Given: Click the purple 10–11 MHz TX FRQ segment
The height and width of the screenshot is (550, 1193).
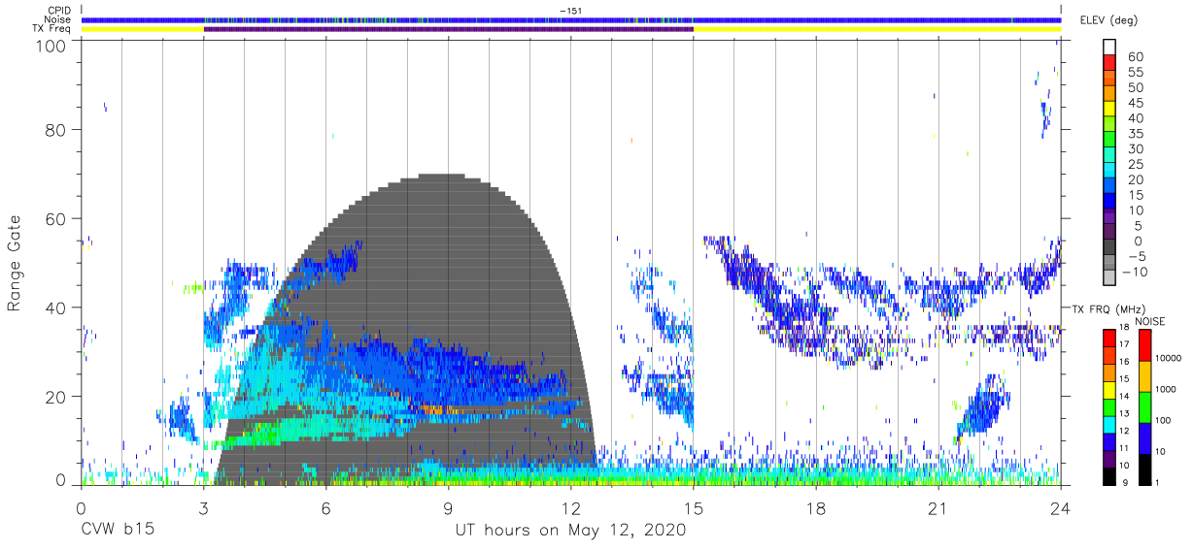Looking at the screenshot, I should [1108, 459].
